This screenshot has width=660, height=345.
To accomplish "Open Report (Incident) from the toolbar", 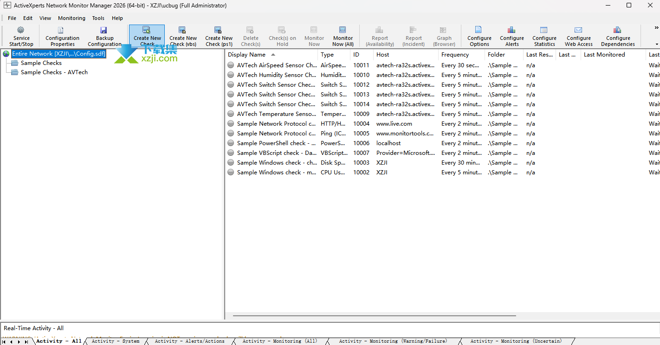I will (414, 36).
